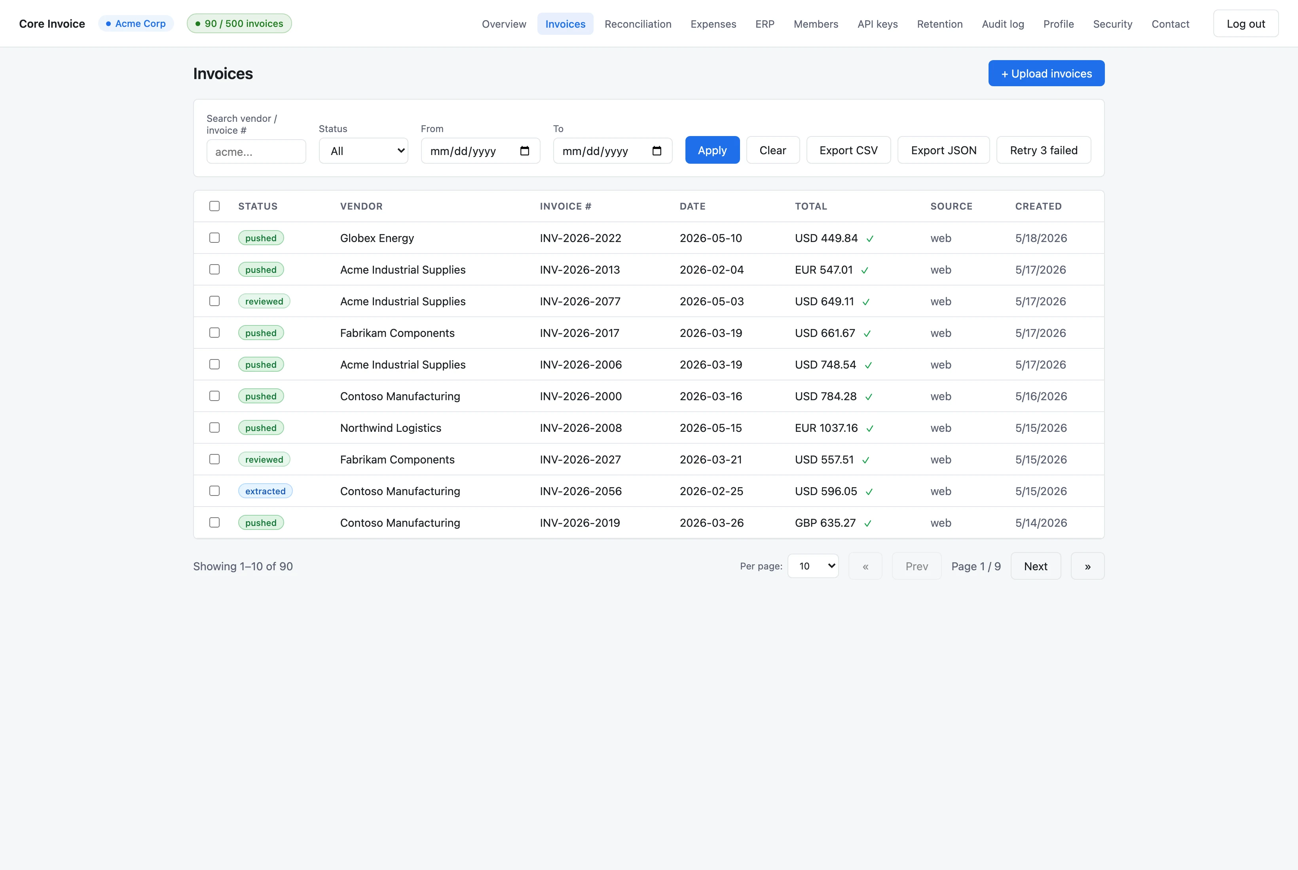This screenshot has width=1298, height=870.
Task: Click the checkmark beside EUR 1037.16
Action: 870,428
